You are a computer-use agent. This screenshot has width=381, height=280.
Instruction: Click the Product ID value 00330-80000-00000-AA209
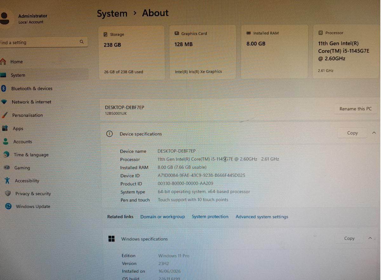[x=185, y=183]
